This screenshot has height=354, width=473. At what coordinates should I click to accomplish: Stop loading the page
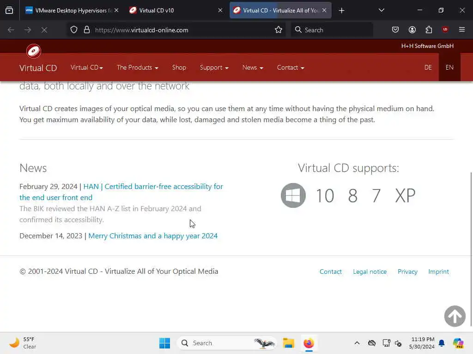click(44, 30)
